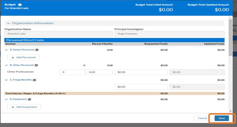This screenshot has width=237, height=127.
Task: Click Other Professionals requested funds field
Action: 141,72
